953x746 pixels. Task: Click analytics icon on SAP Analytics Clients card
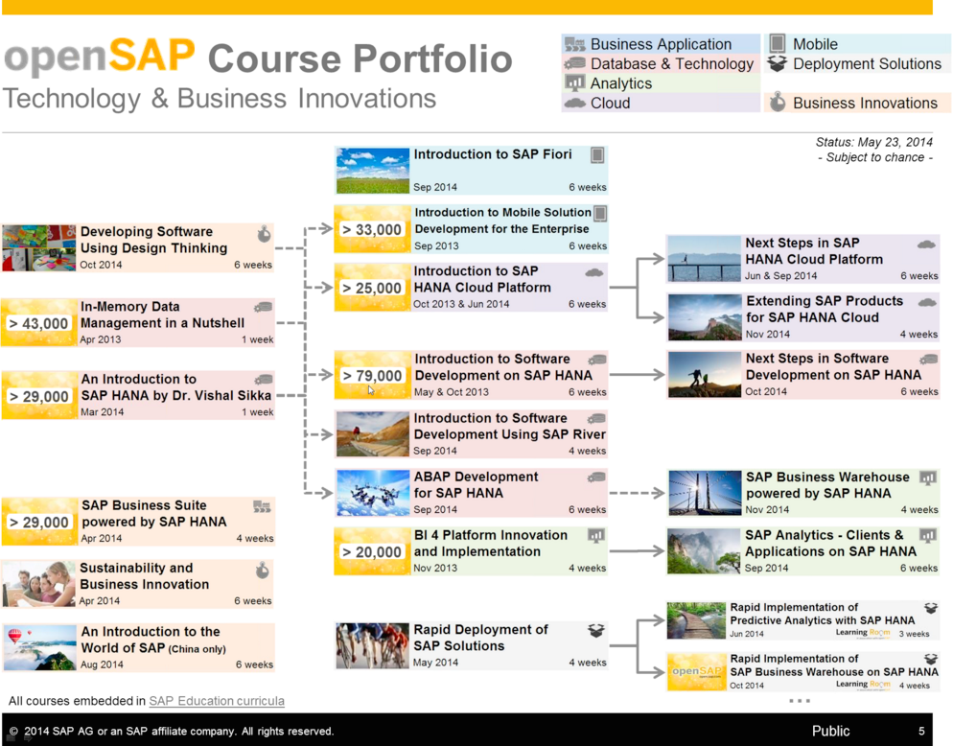pyautogui.click(x=927, y=536)
